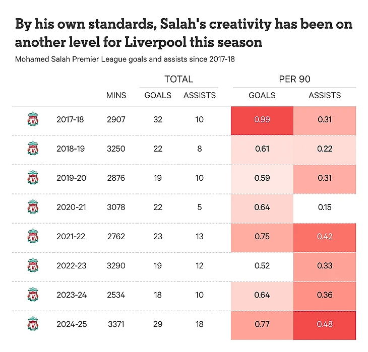The height and width of the screenshot is (352, 368).
Task: Click the dark red 0.99 goals cell
Action: click(262, 120)
